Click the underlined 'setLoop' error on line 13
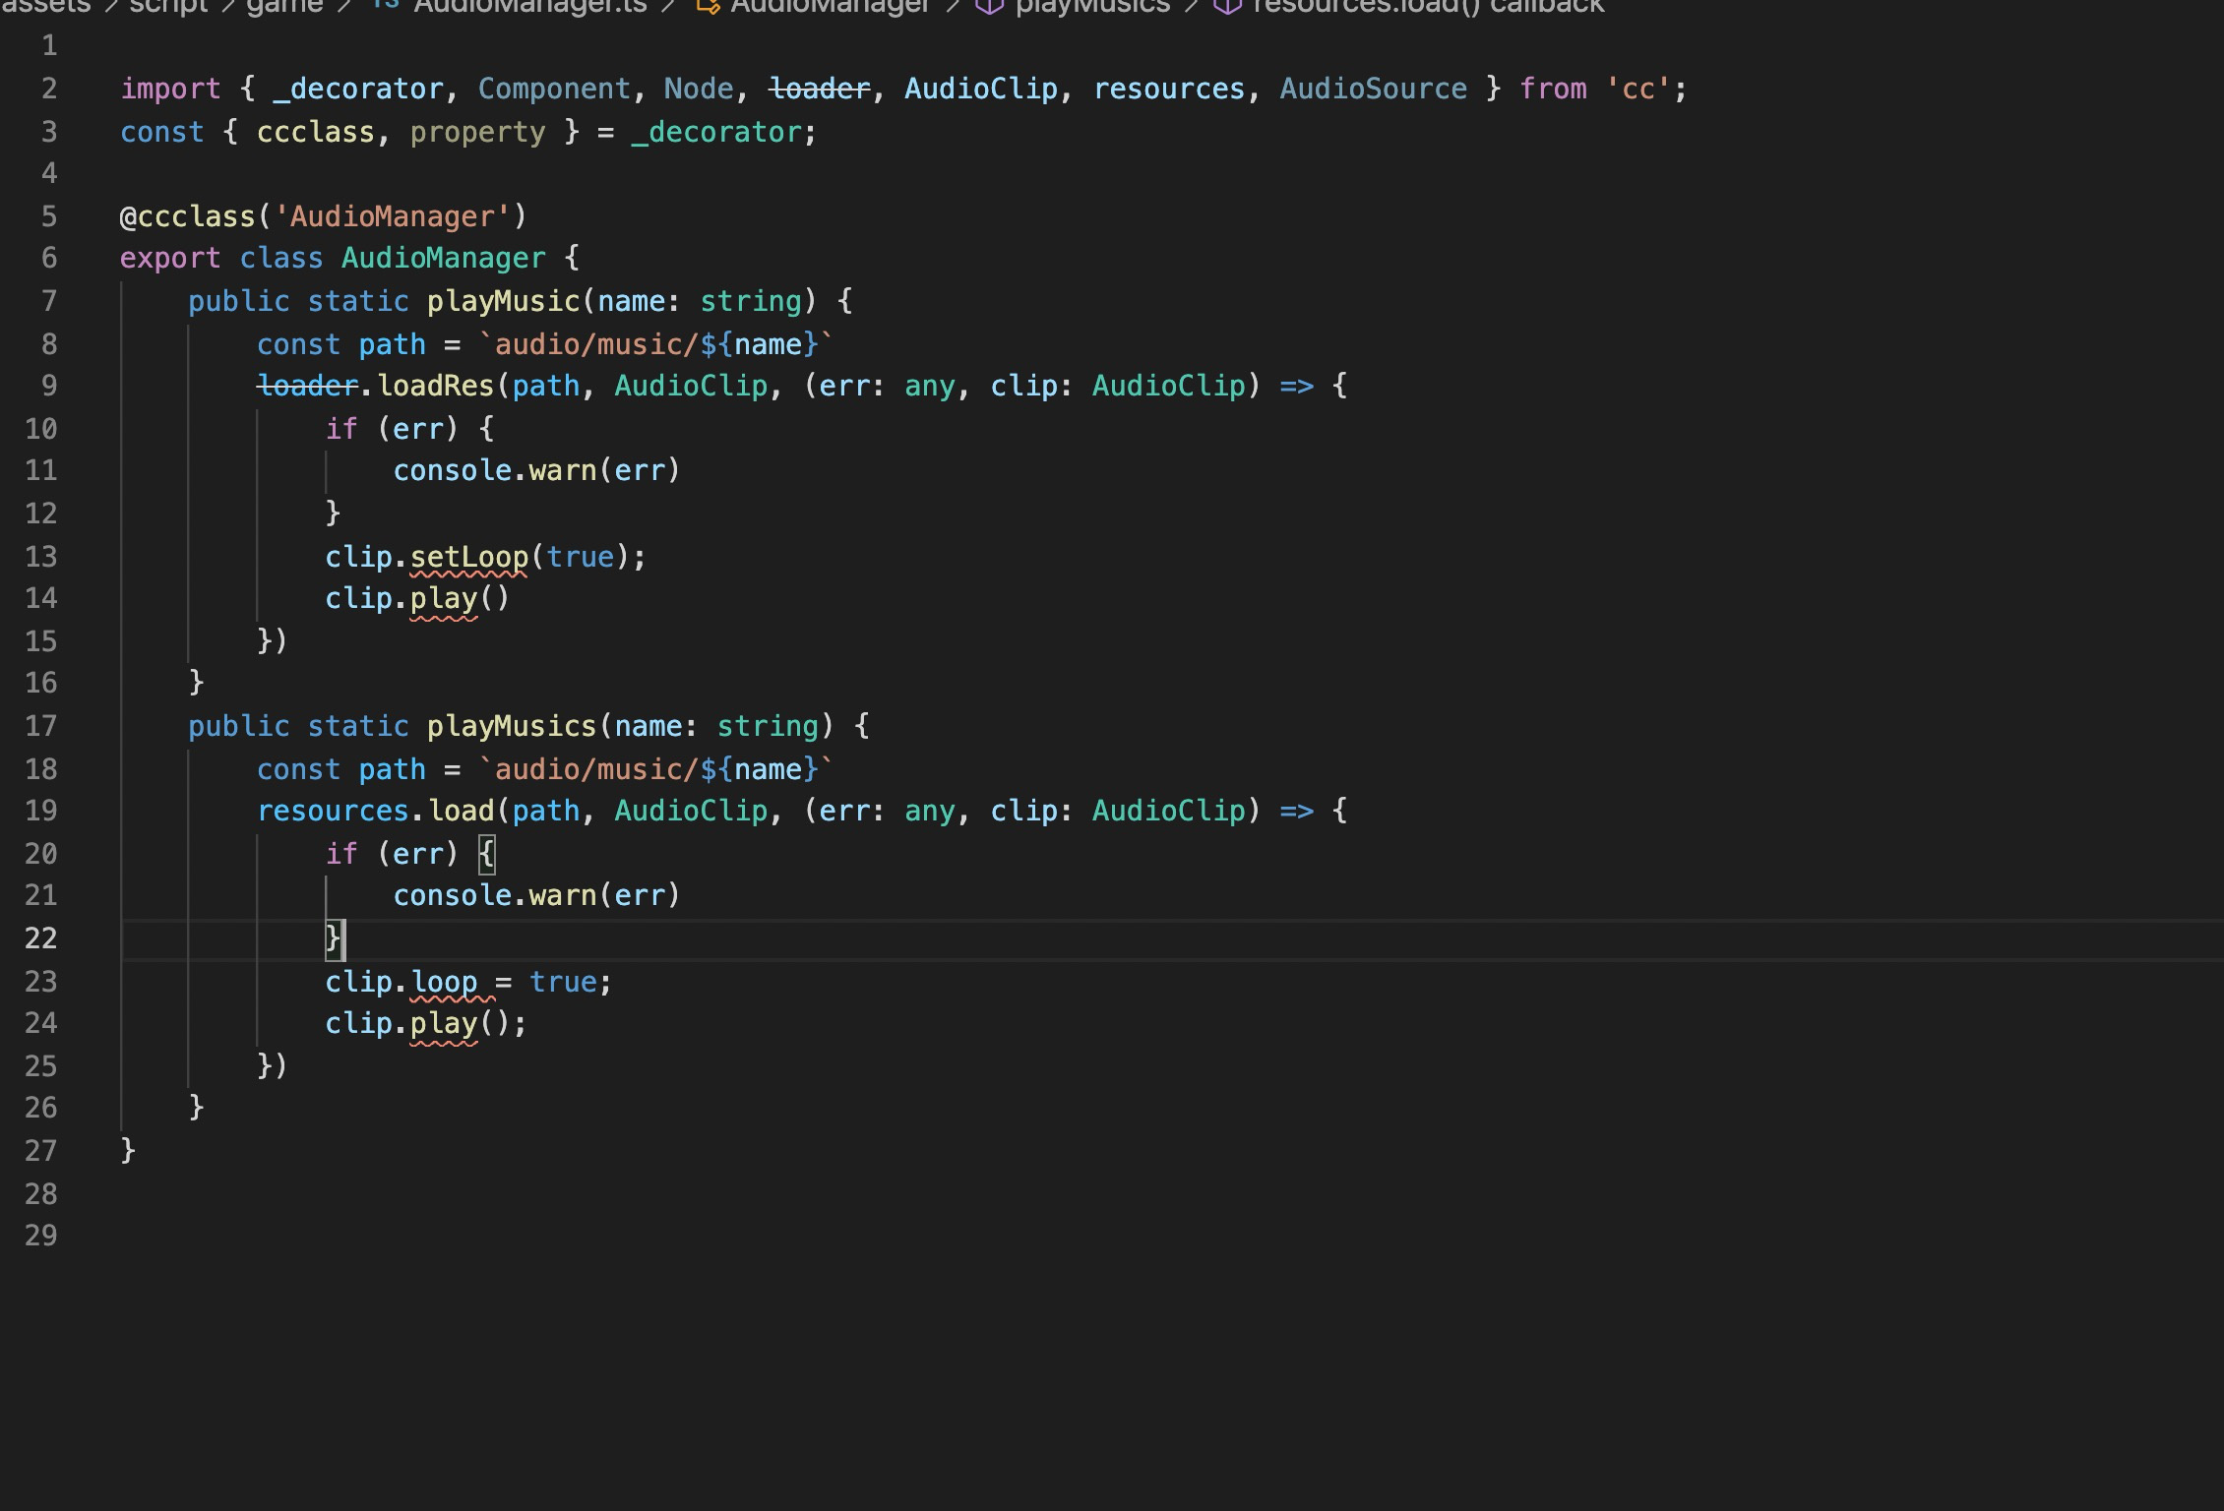Screen dimensions: 2224x1511 468,557
